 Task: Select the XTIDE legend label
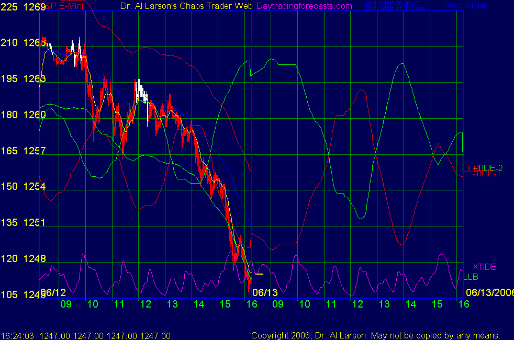click(484, 267)
